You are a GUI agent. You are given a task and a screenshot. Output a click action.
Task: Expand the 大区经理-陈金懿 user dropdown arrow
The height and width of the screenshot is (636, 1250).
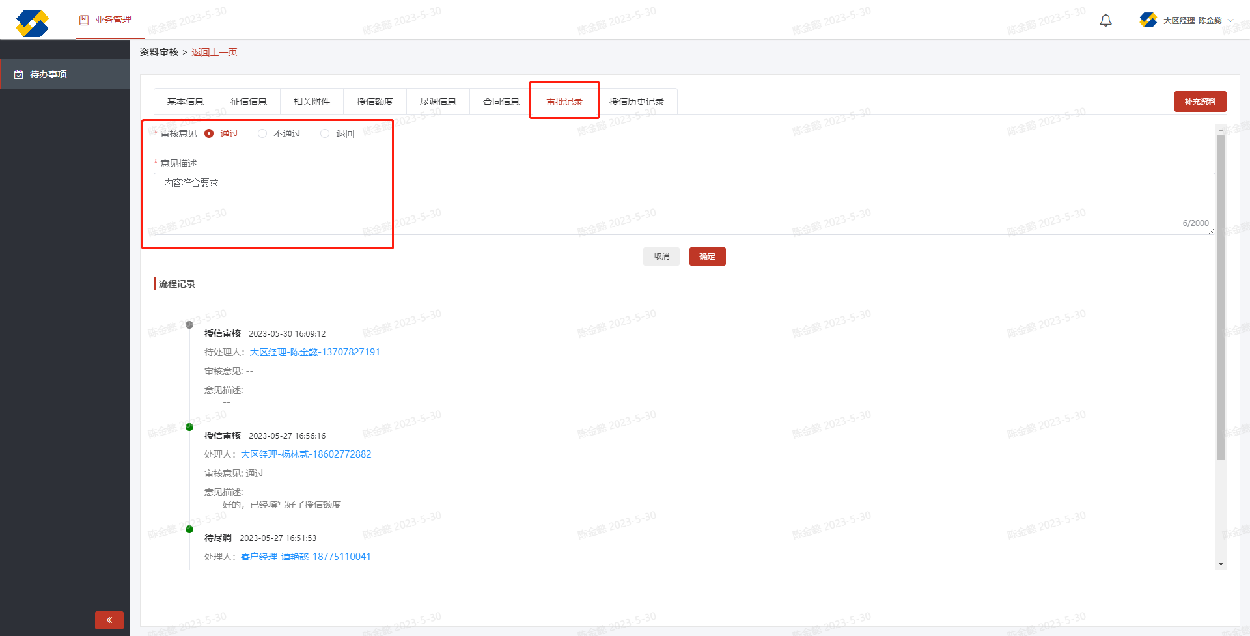click(1230, 21)
